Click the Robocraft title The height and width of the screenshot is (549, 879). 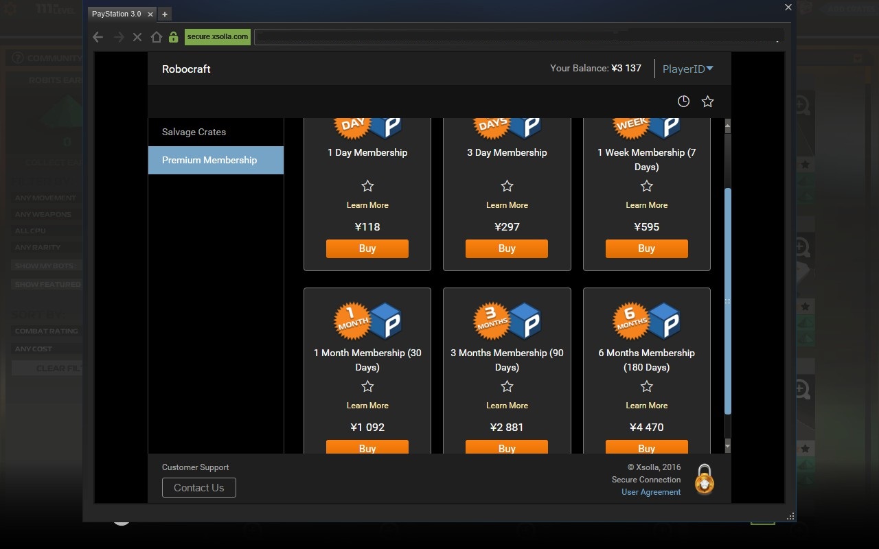point(186,69)
